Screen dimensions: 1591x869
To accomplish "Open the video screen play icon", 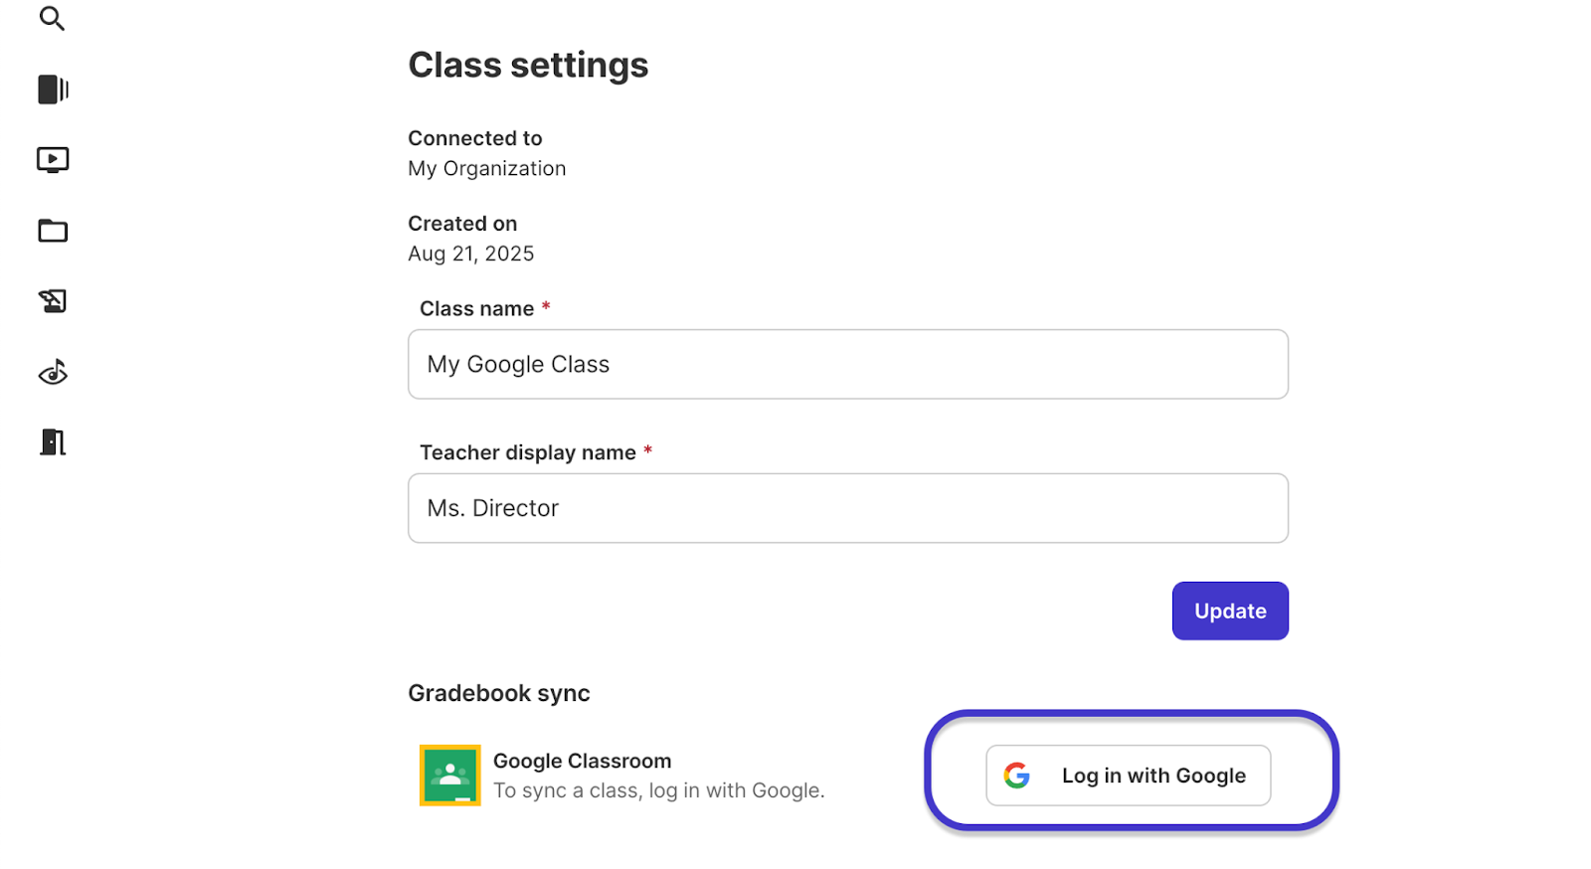I will coord(53,160).
